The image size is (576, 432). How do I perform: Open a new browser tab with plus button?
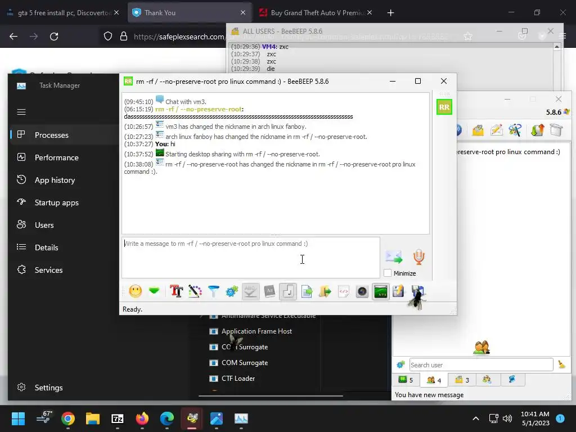[x=390, y=13]
